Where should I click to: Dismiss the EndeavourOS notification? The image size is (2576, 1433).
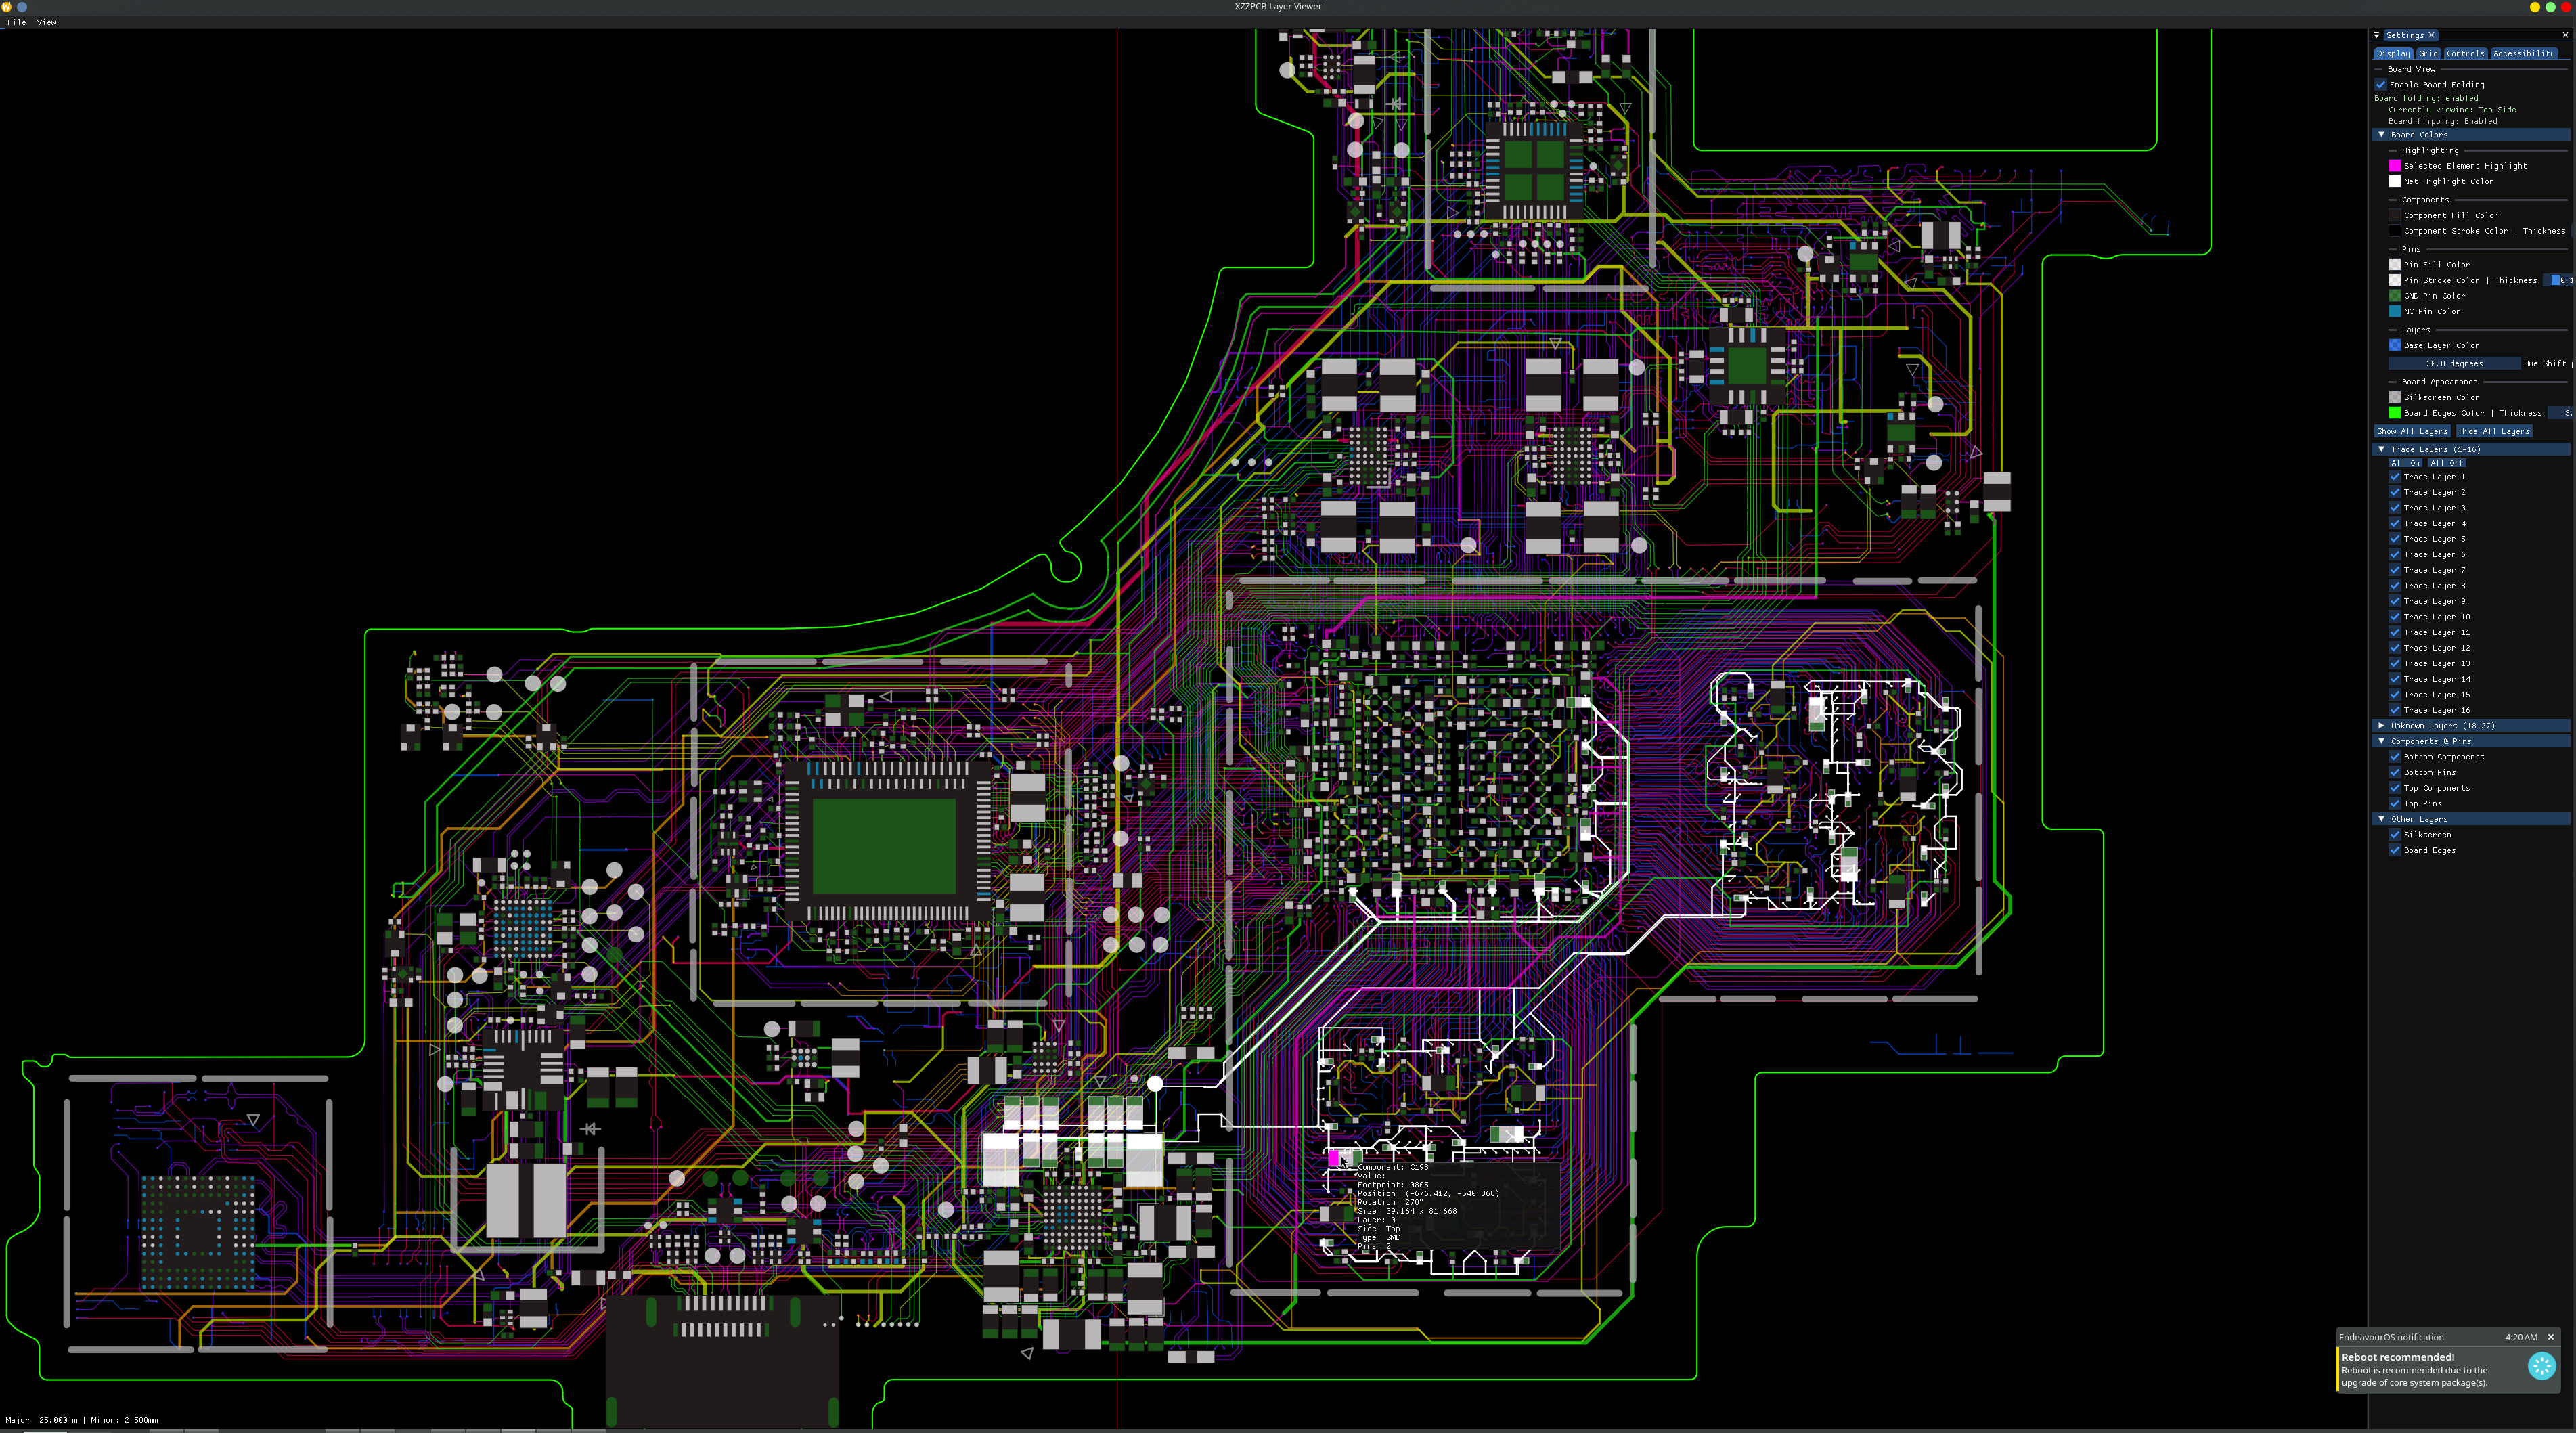(2550, 1337)
